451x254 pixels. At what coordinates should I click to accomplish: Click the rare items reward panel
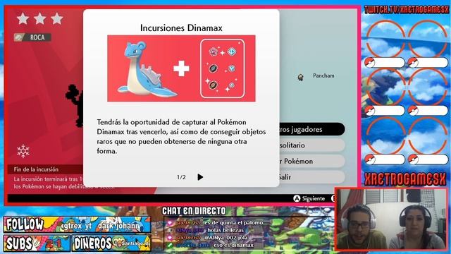[x=223, y=68]
